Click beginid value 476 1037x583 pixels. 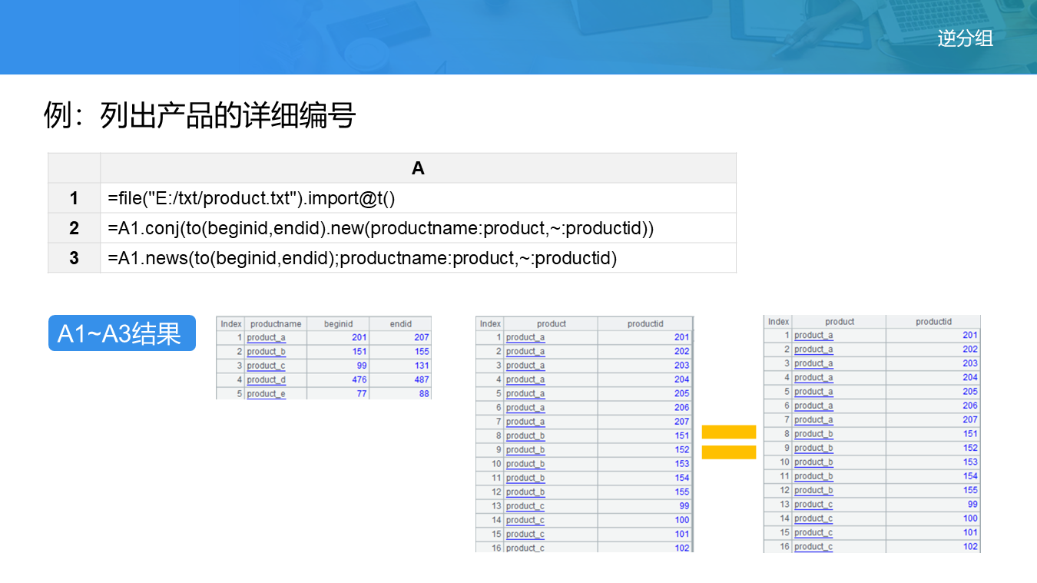pos(359,379)
